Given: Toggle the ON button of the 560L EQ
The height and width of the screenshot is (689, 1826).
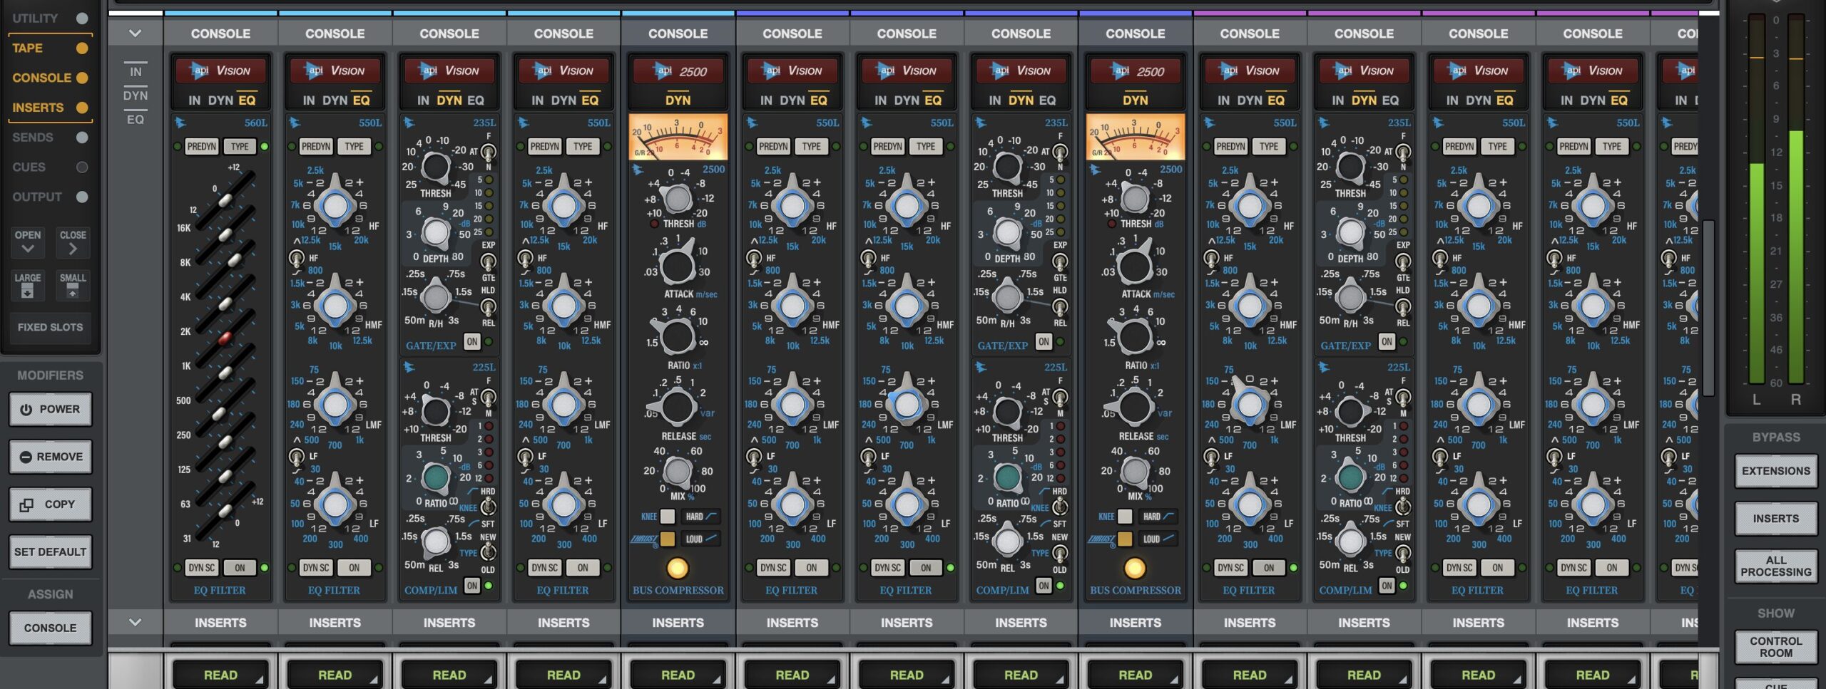Looking at the screenshot, I should 240,568.
